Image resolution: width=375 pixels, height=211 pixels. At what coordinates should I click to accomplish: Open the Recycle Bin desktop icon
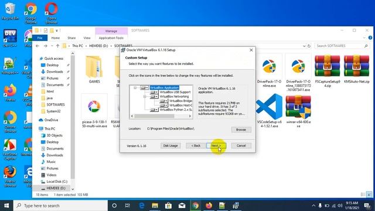[x=10, y=11]
